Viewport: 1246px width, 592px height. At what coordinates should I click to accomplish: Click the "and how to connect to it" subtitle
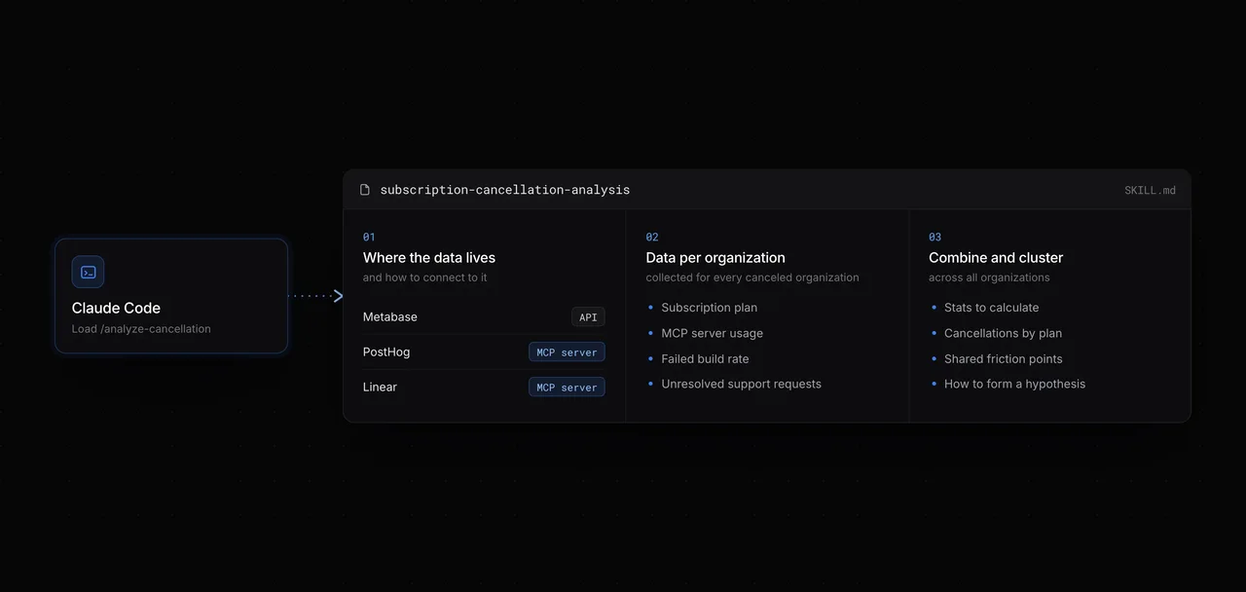tap(425, 277)
